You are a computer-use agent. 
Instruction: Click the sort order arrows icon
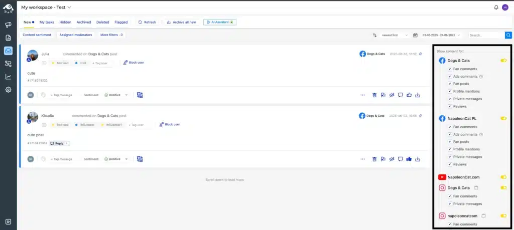coord(374,35)
